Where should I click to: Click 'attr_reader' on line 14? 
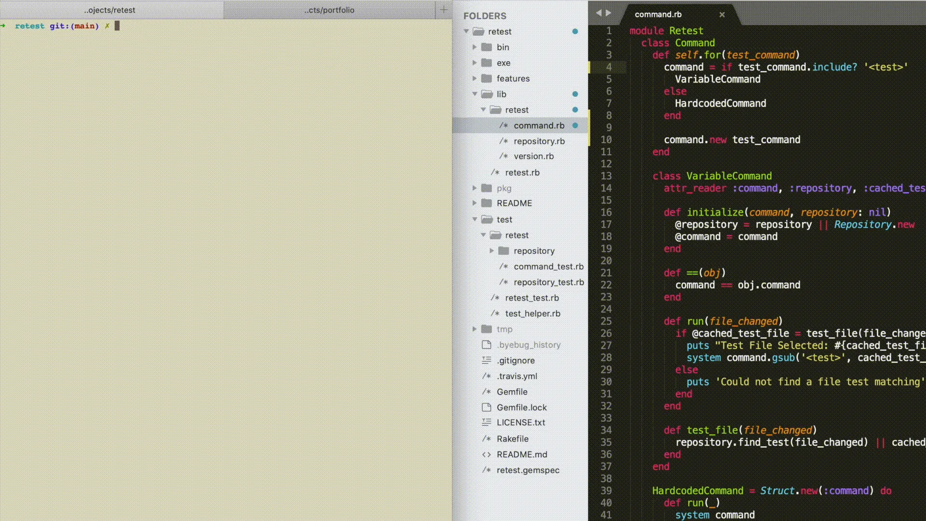click(x=694, y=188)
